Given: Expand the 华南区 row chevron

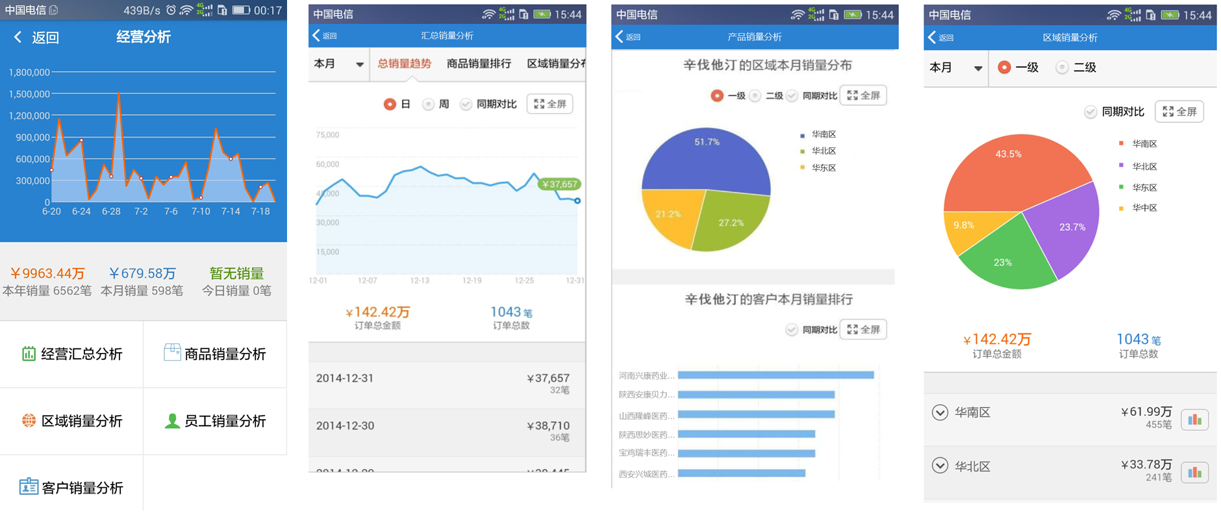Looking at the screenshot, I should coord(940,413).
